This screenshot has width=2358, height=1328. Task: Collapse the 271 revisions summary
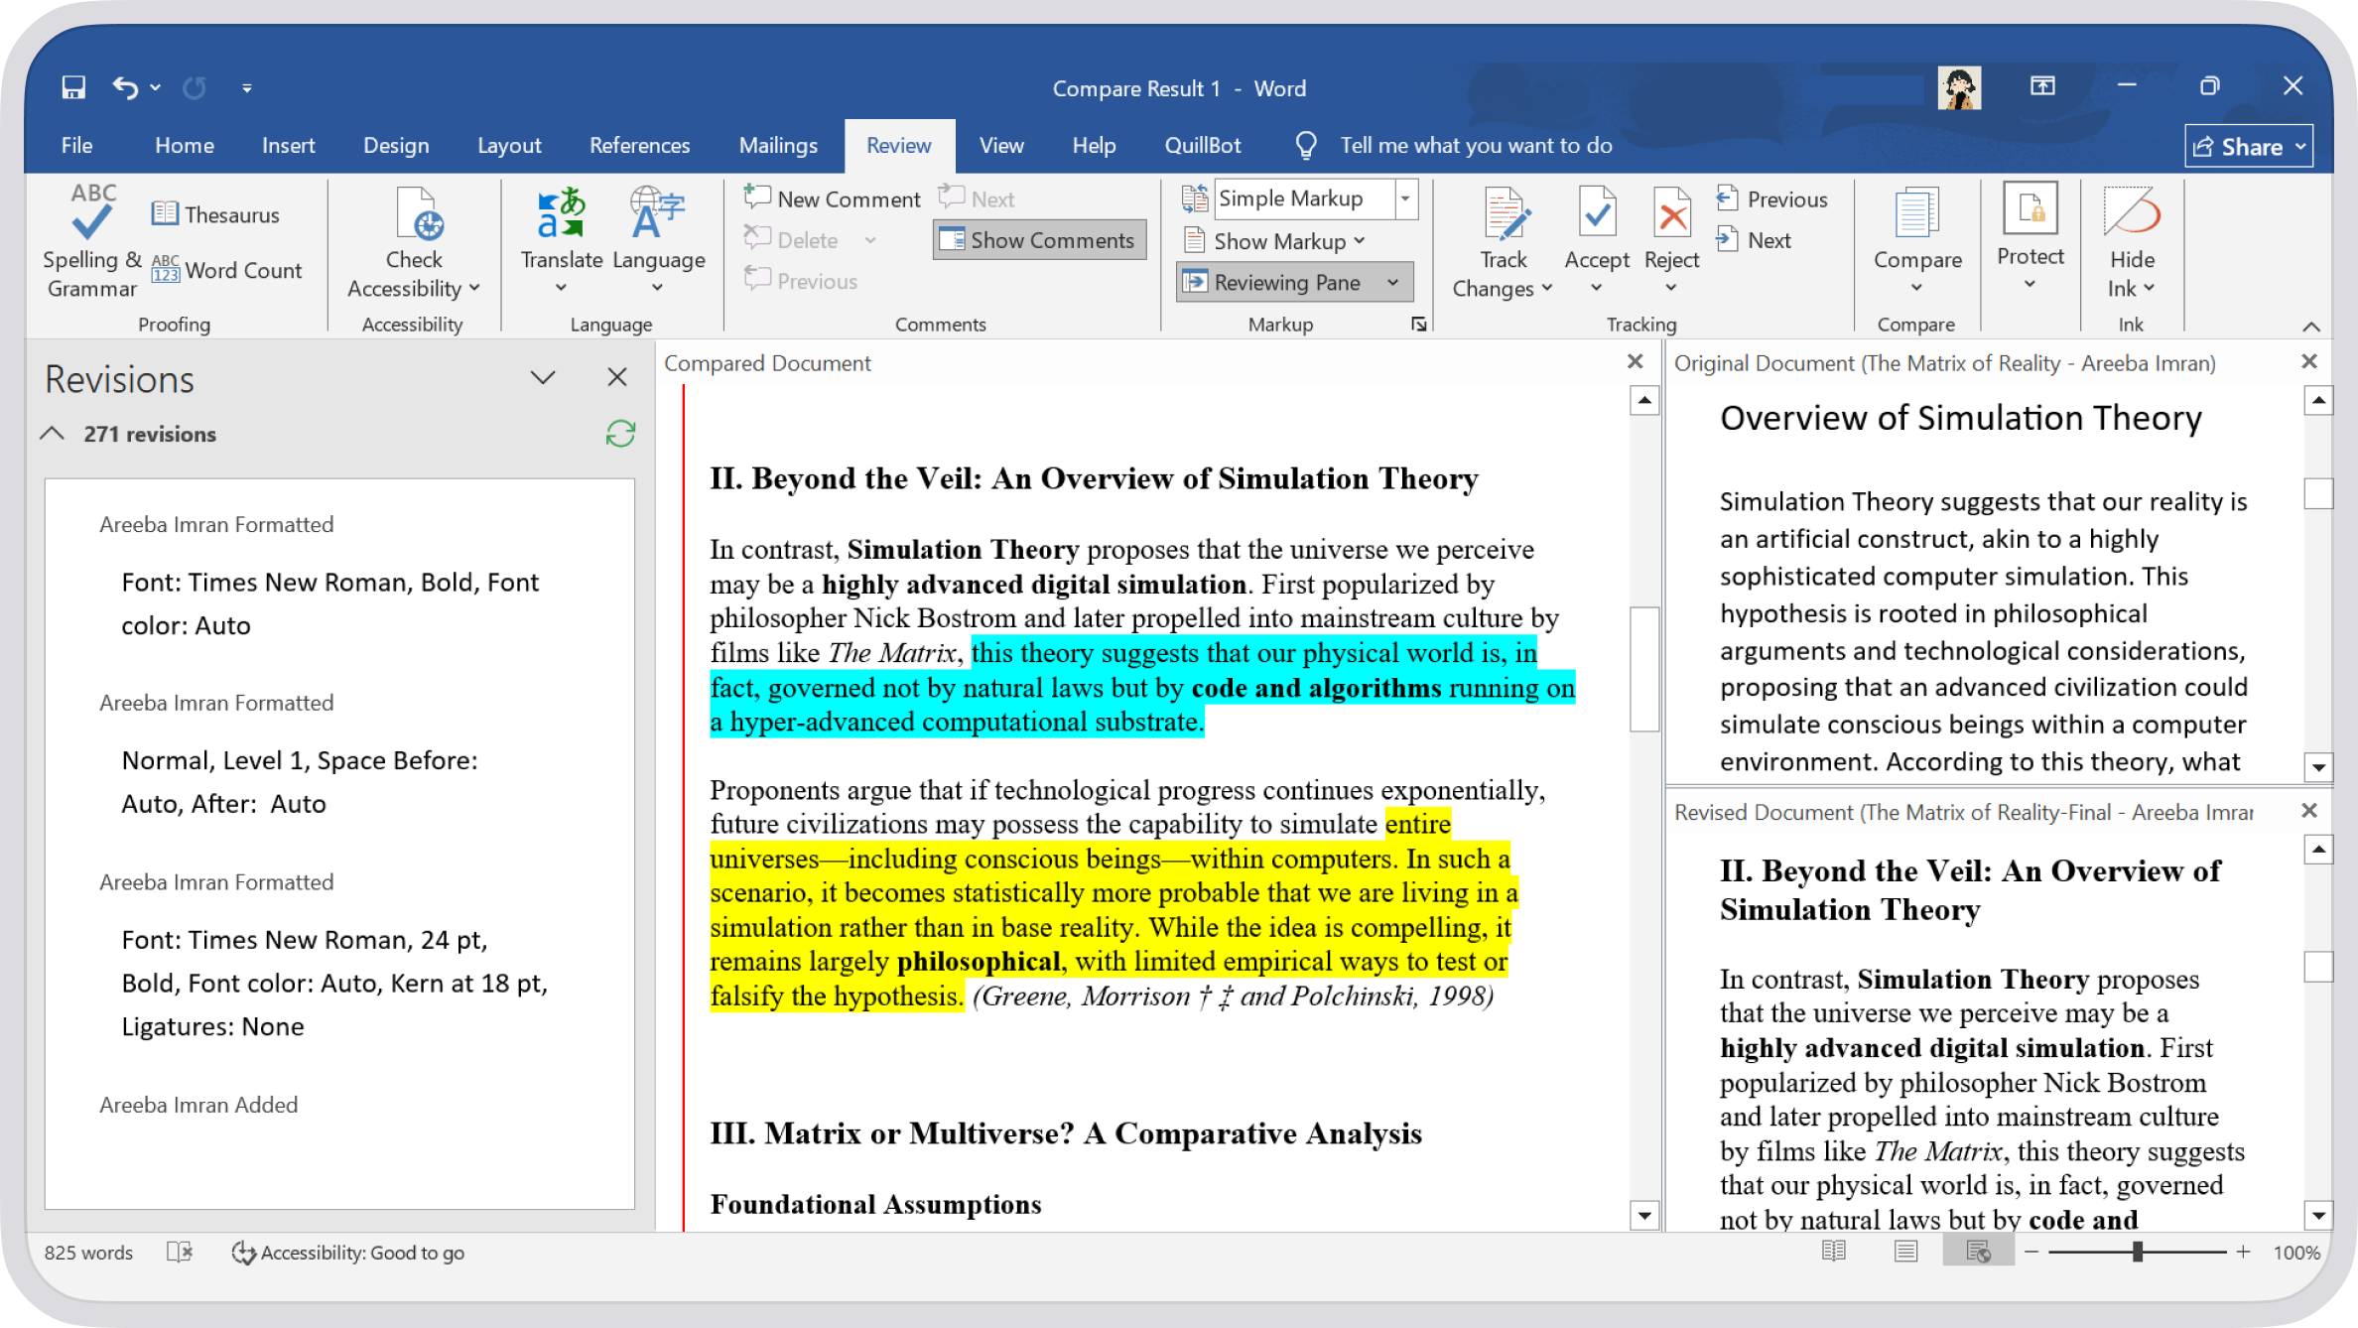(53, 434)
